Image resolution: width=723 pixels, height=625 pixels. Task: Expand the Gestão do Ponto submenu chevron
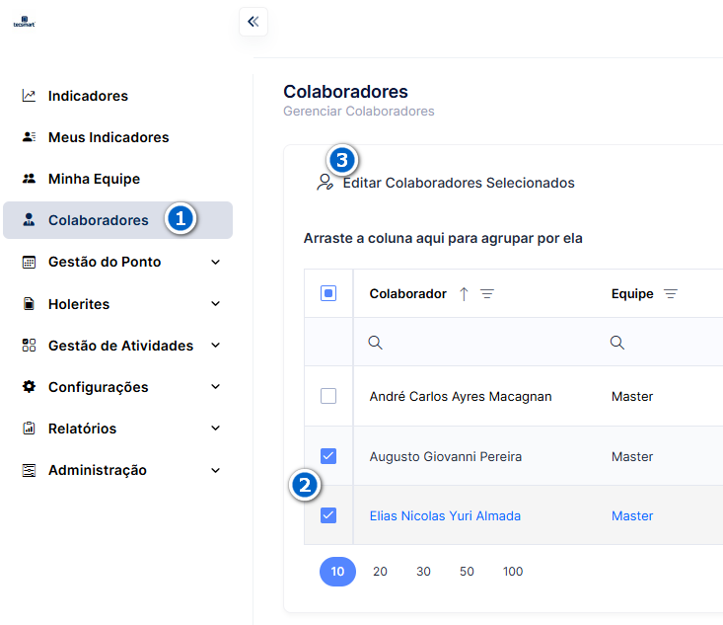click(215, 263)
